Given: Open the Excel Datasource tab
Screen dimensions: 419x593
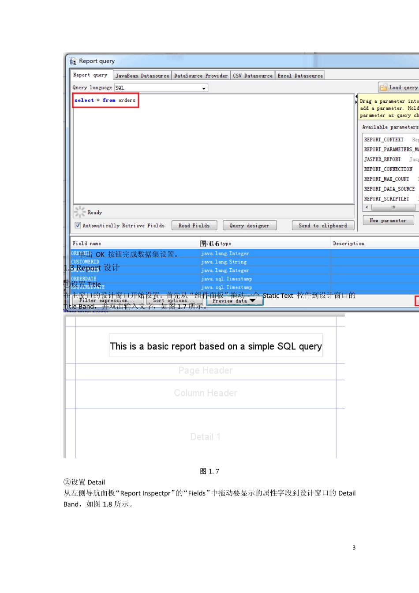Looking at the screenshot, I should pyautogui.click(x=300, y=76).
